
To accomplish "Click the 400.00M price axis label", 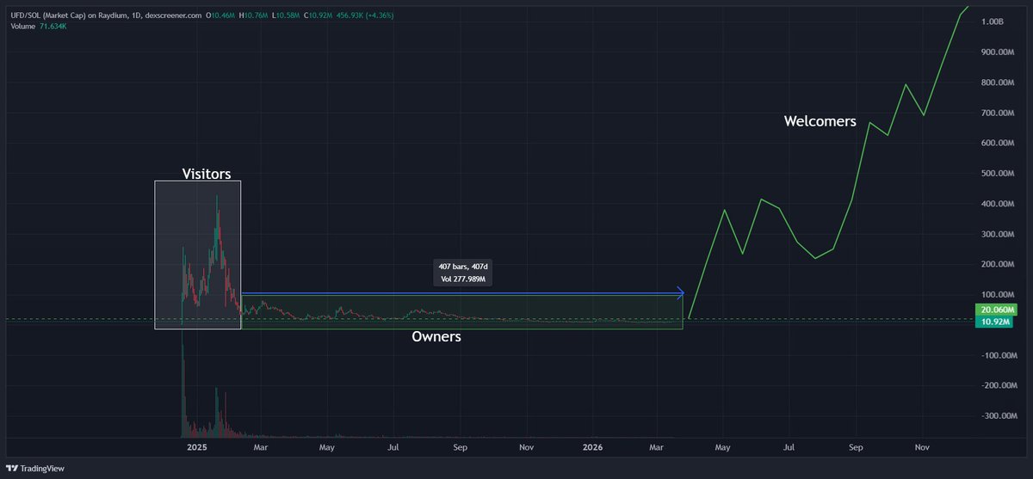I will pos(997,204).
